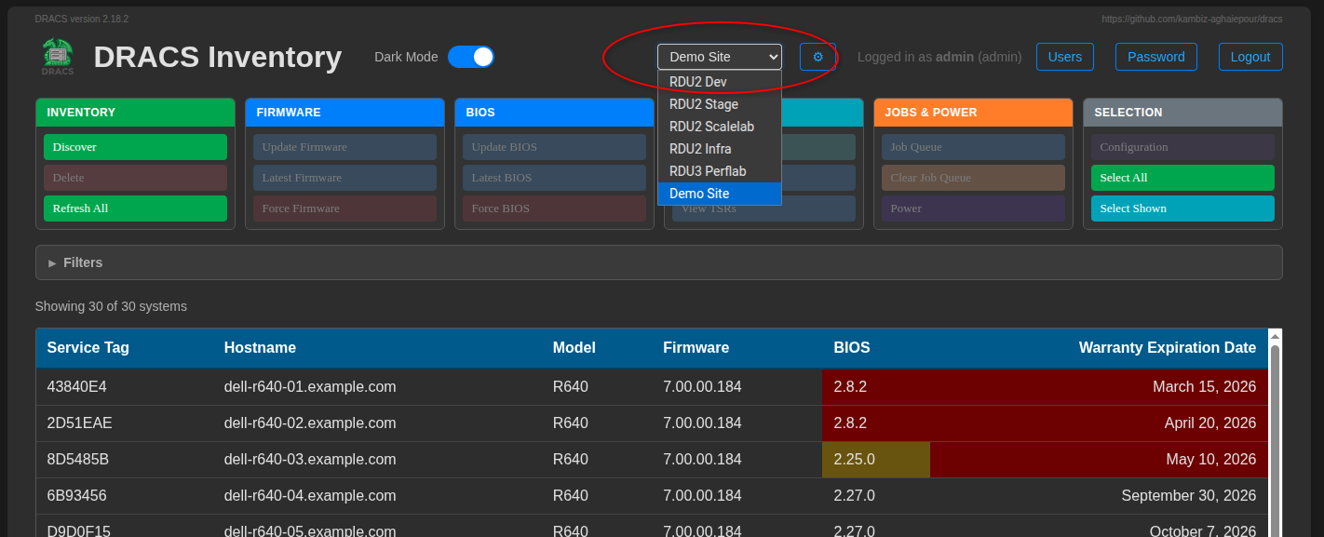
Task: Select service tag 6B93456
Action: [77, 495]
